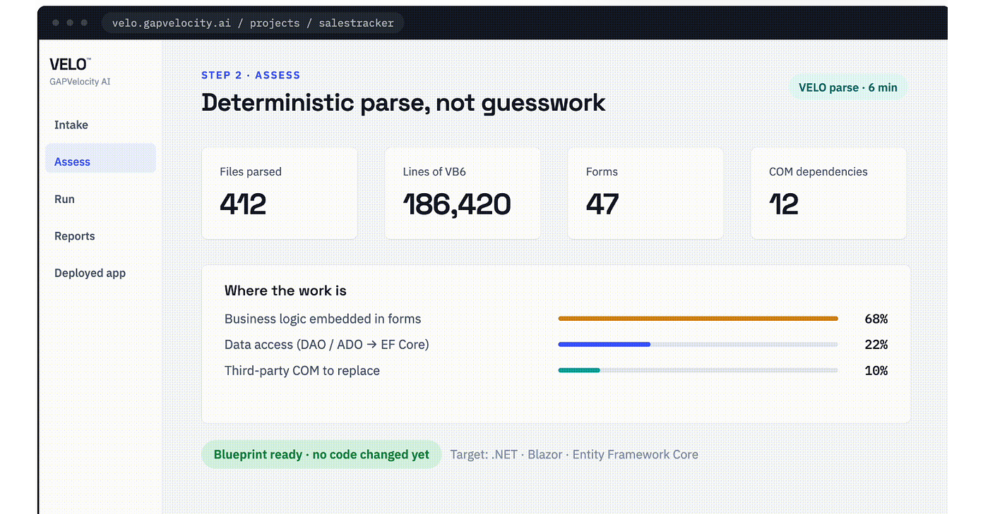
Task: Click the 'STEP 2 · ASSESS' label
Action: click(x=251, y=75)
